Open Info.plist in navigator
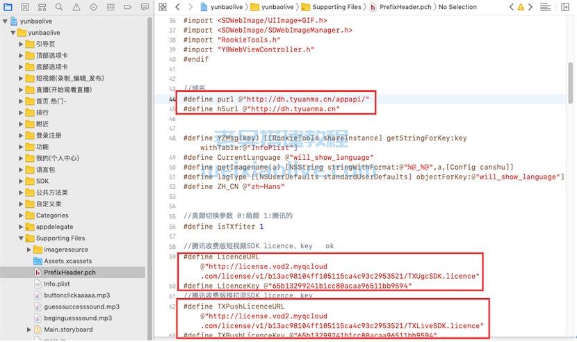Image resolution: width=577 pixels, height=342 pixels. tap(51, 284)
